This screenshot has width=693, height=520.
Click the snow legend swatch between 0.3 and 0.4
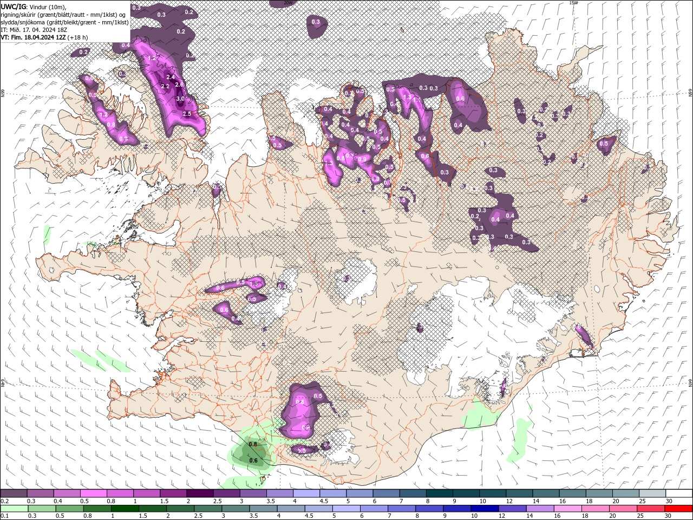pyautogui.click(x=41, y=493)
